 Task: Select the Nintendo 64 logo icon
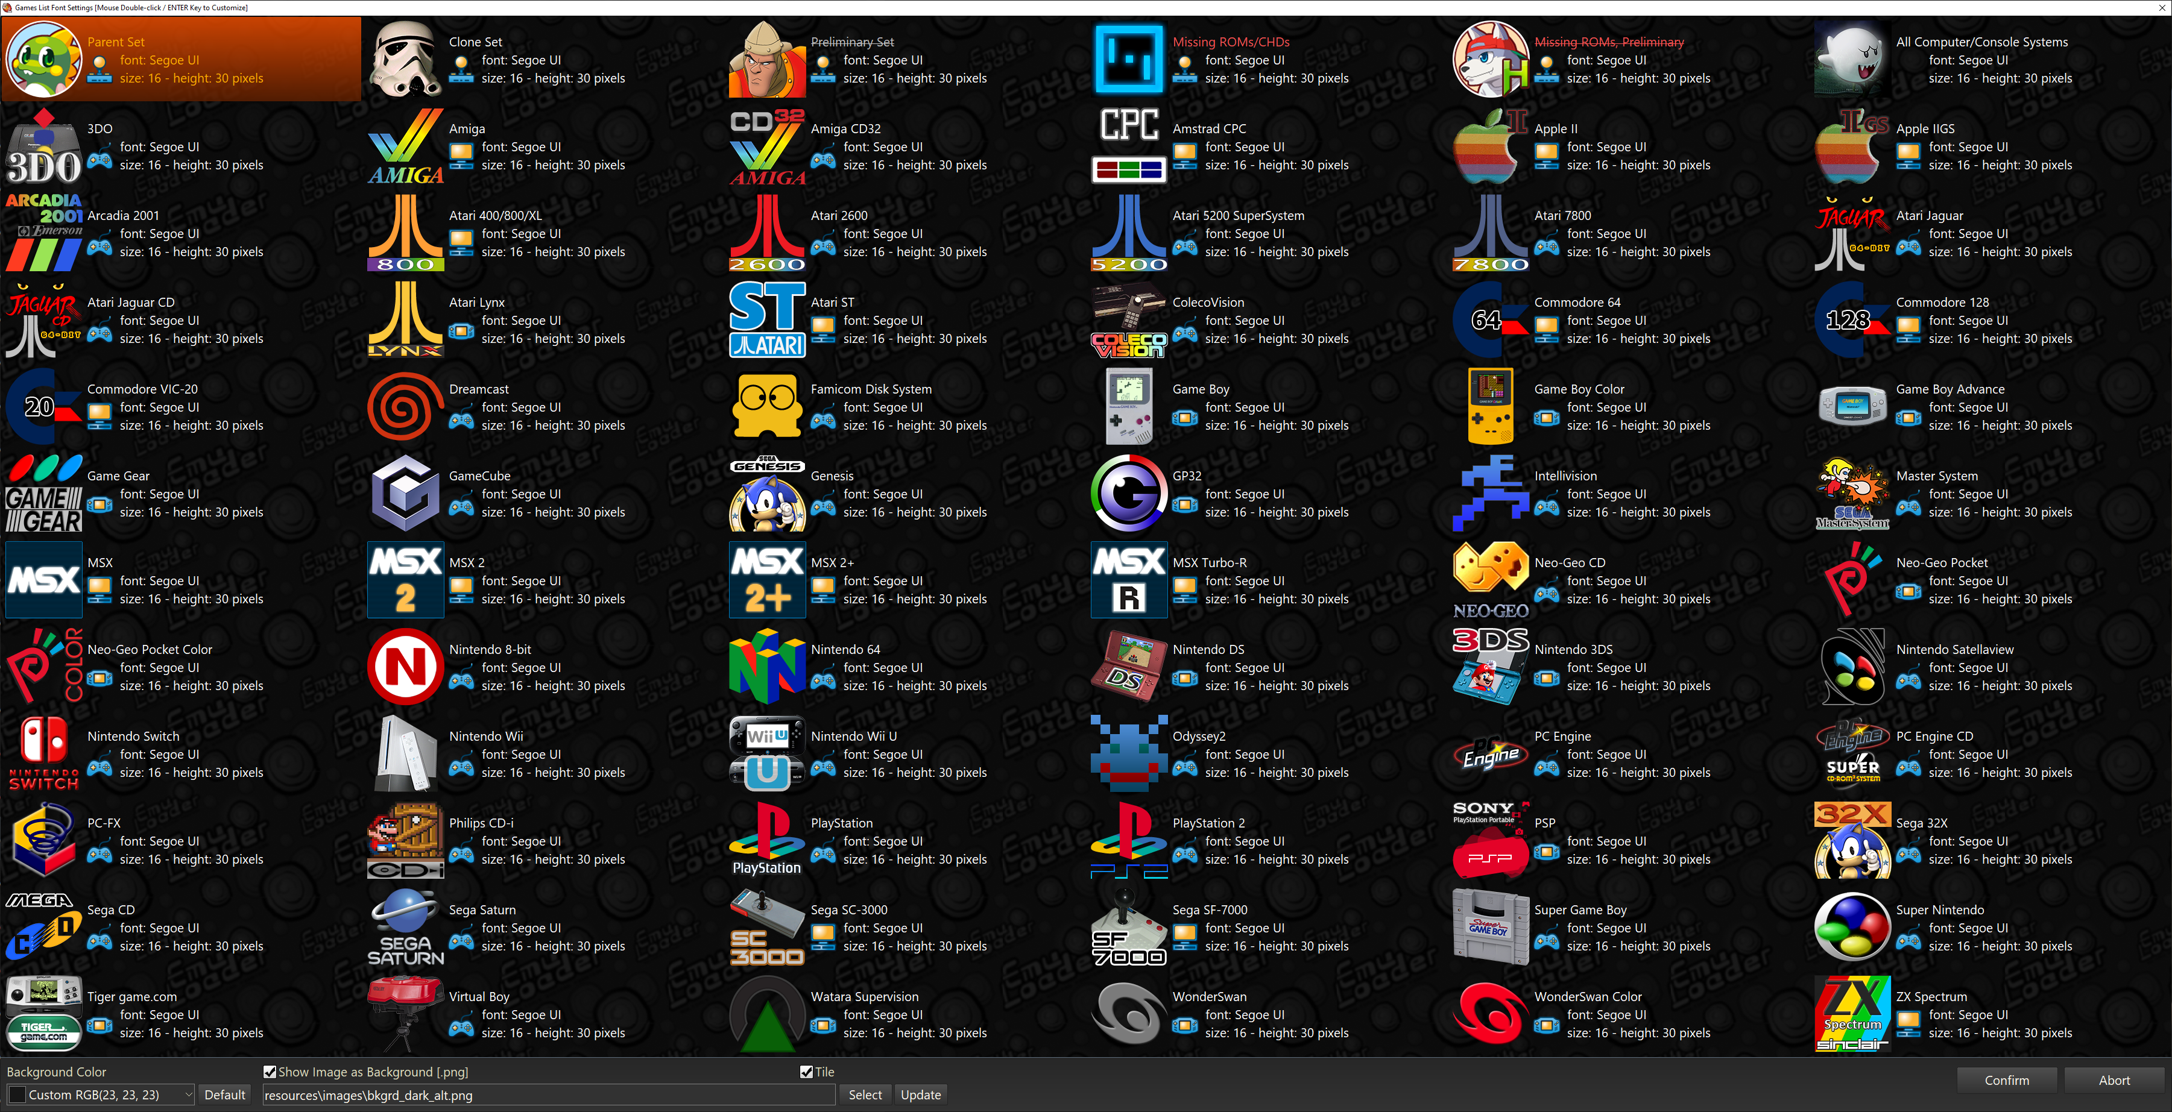tap(766, 667)
